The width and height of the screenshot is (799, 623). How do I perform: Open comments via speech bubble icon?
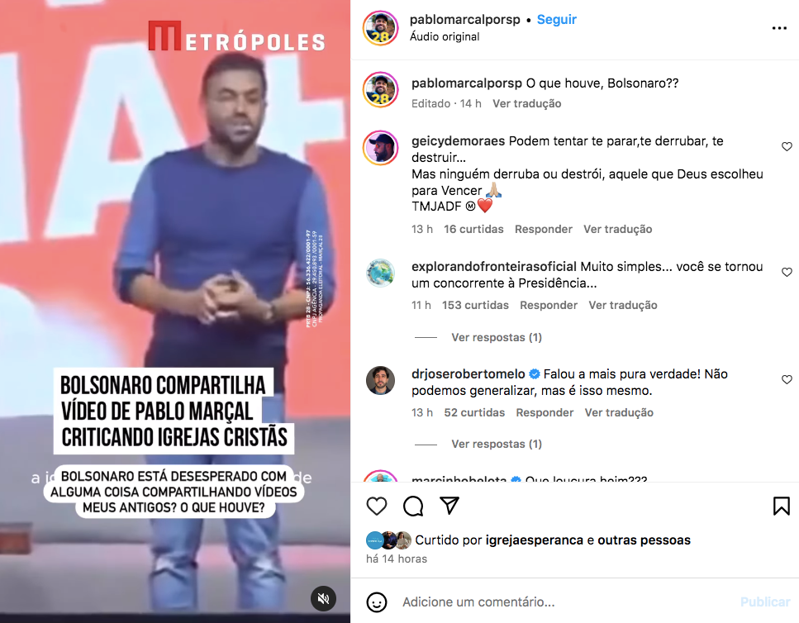tap(413, 506)
